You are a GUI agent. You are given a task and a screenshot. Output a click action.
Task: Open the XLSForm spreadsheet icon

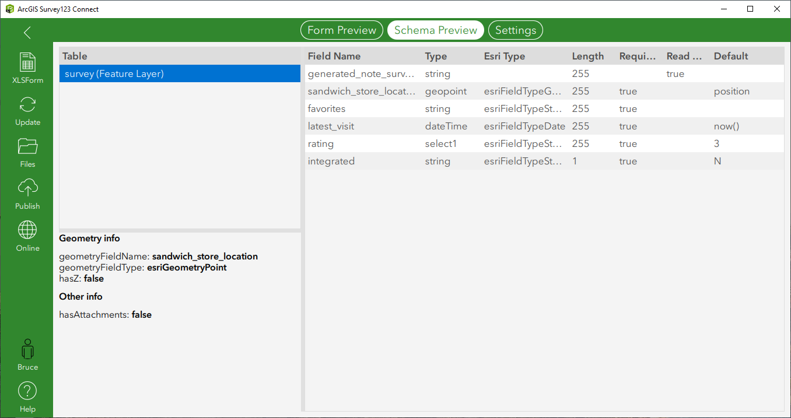pos(27,62)
